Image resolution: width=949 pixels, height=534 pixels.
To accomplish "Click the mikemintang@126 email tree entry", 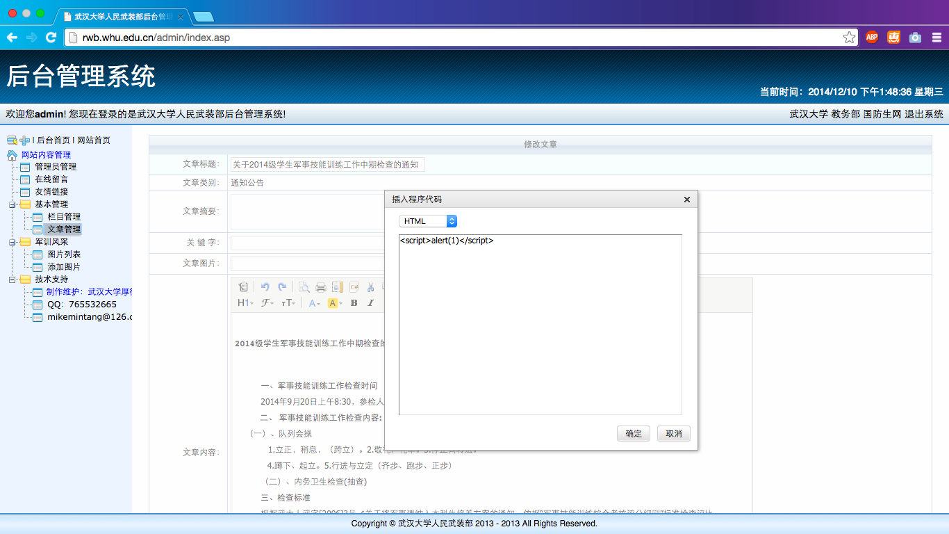I will click(x=90, y=317).
